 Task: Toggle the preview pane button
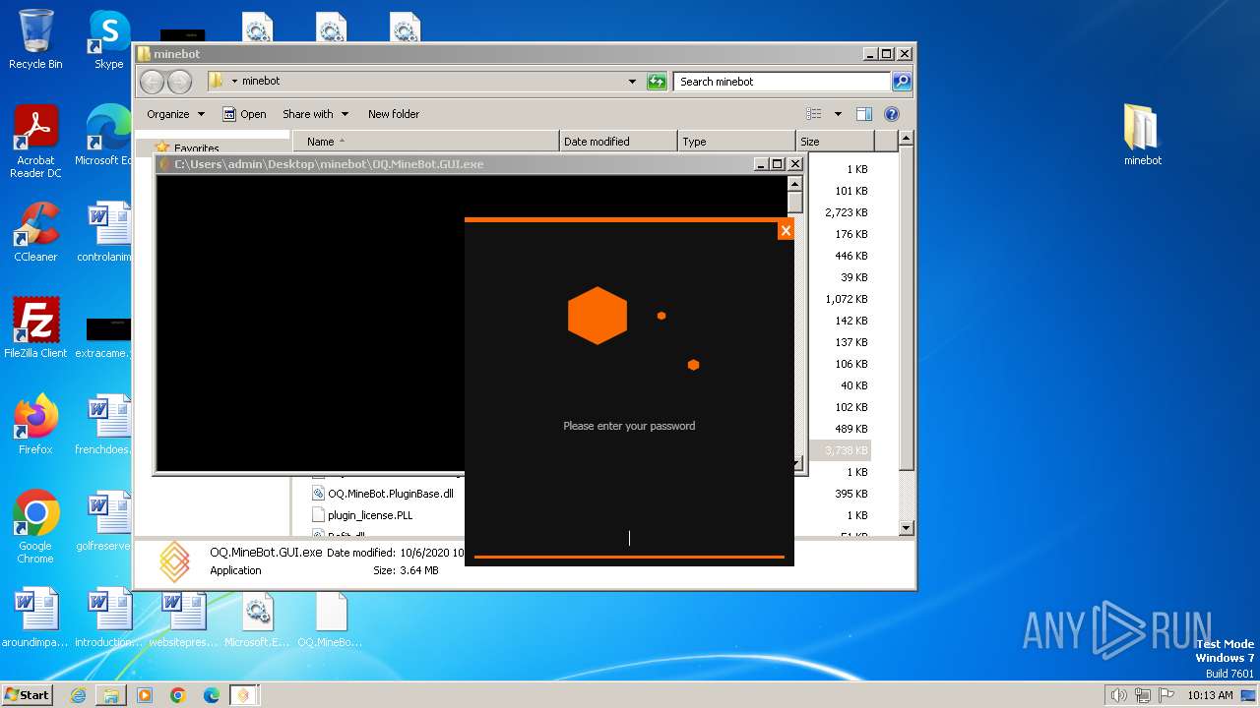pyautogui.click(x=863, y=114)
